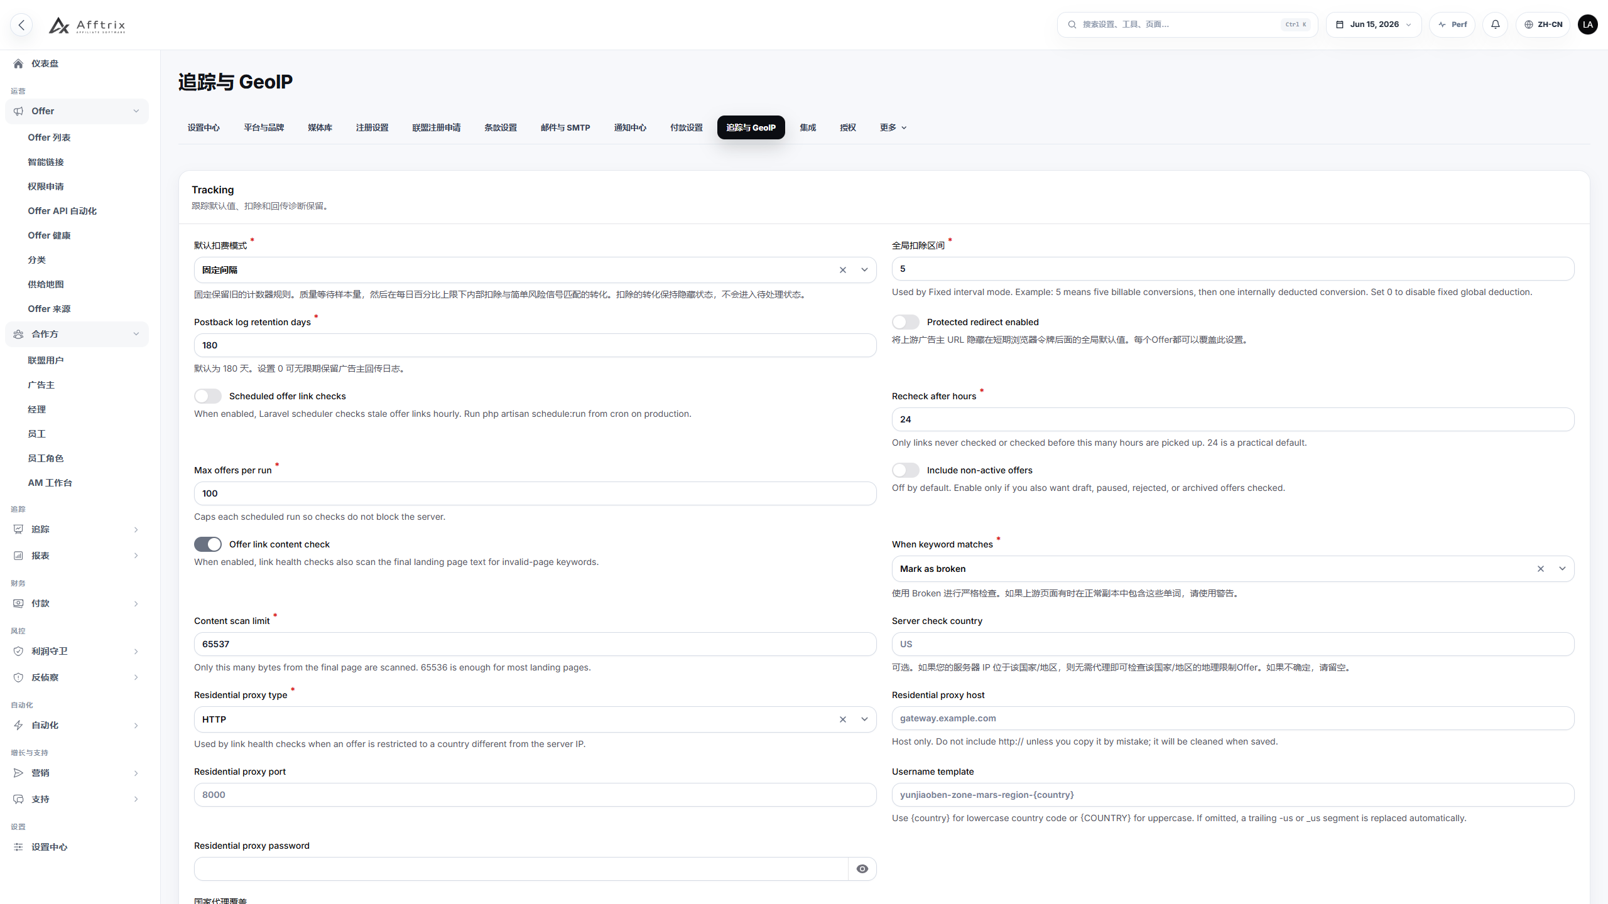Clear the 默认扣费模式 selection

[843, 270]
